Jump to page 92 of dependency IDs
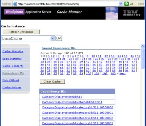Screen dimensions: 146x126 click(133, 70)
